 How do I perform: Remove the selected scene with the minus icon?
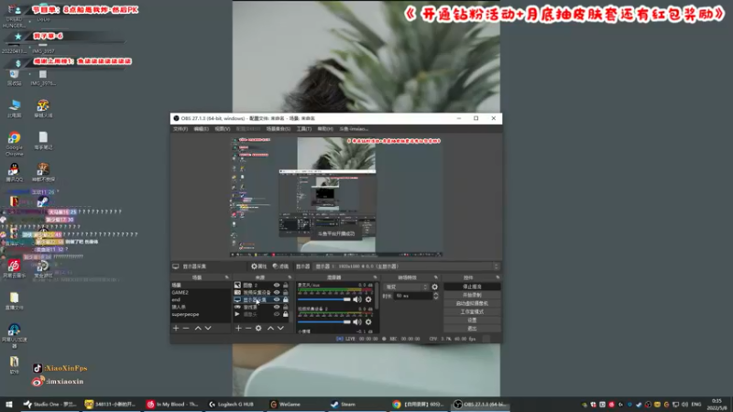[x=186, y=329]
